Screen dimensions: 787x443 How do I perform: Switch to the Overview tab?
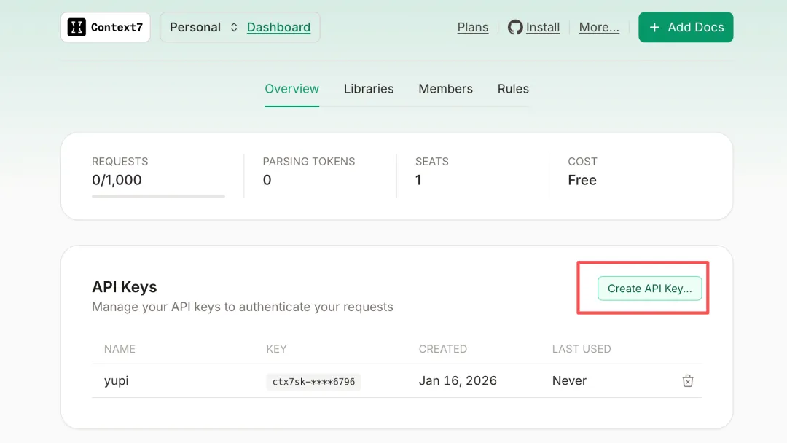pos(291,89)
